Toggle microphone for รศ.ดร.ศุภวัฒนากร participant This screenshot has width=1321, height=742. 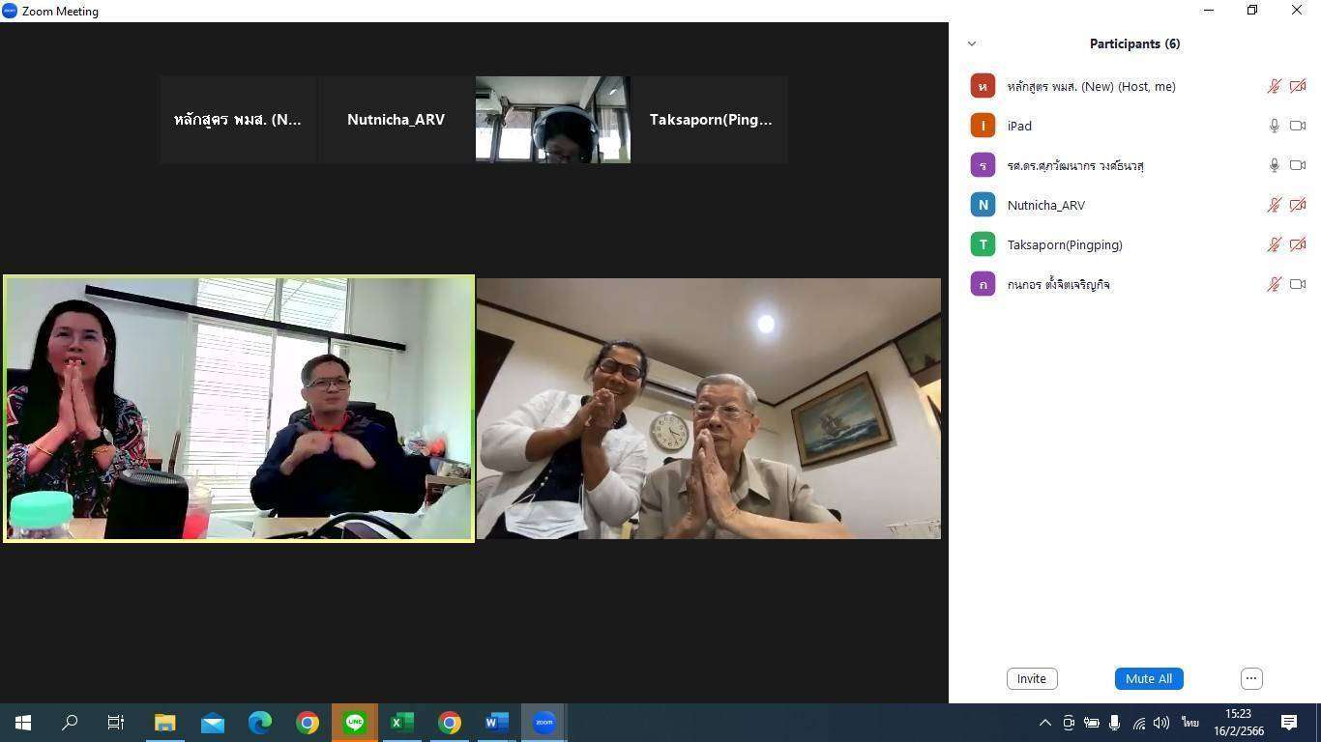pos(1275,165)
